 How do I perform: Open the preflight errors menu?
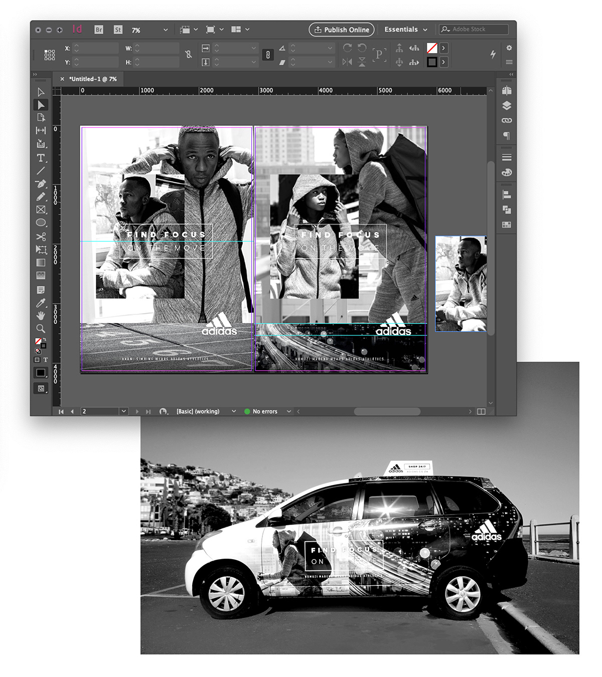click(289, 411)
